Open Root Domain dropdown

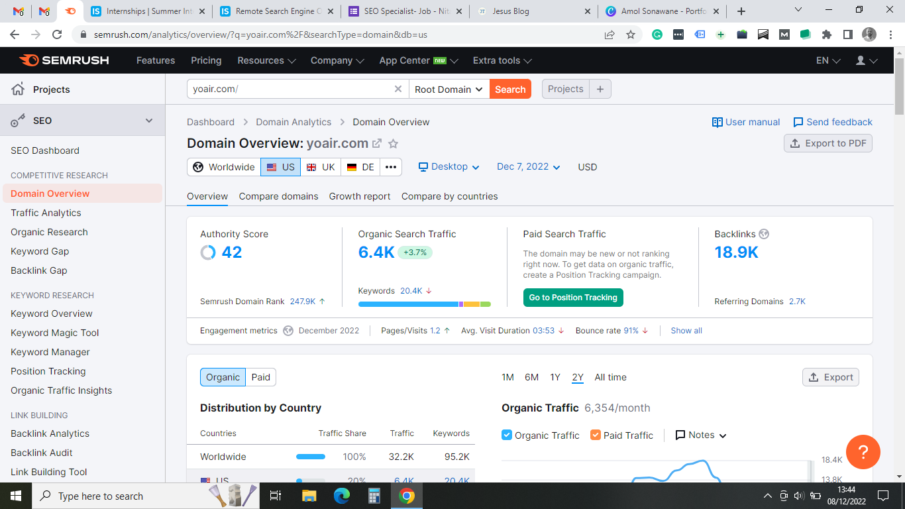(x=449, y=89)
